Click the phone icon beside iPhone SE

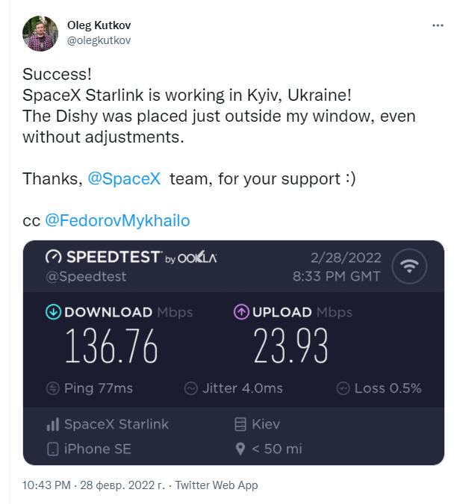(x=53, y=449)
